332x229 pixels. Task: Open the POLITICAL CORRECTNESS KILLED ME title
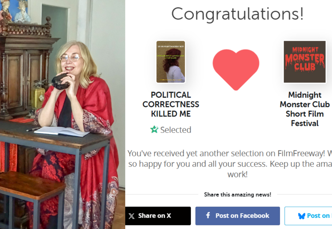(x=171, y=104)
